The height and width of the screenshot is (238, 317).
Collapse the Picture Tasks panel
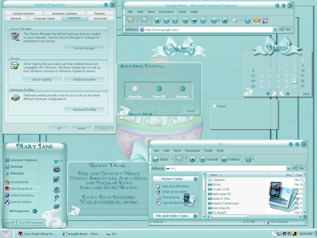point(195,179)
